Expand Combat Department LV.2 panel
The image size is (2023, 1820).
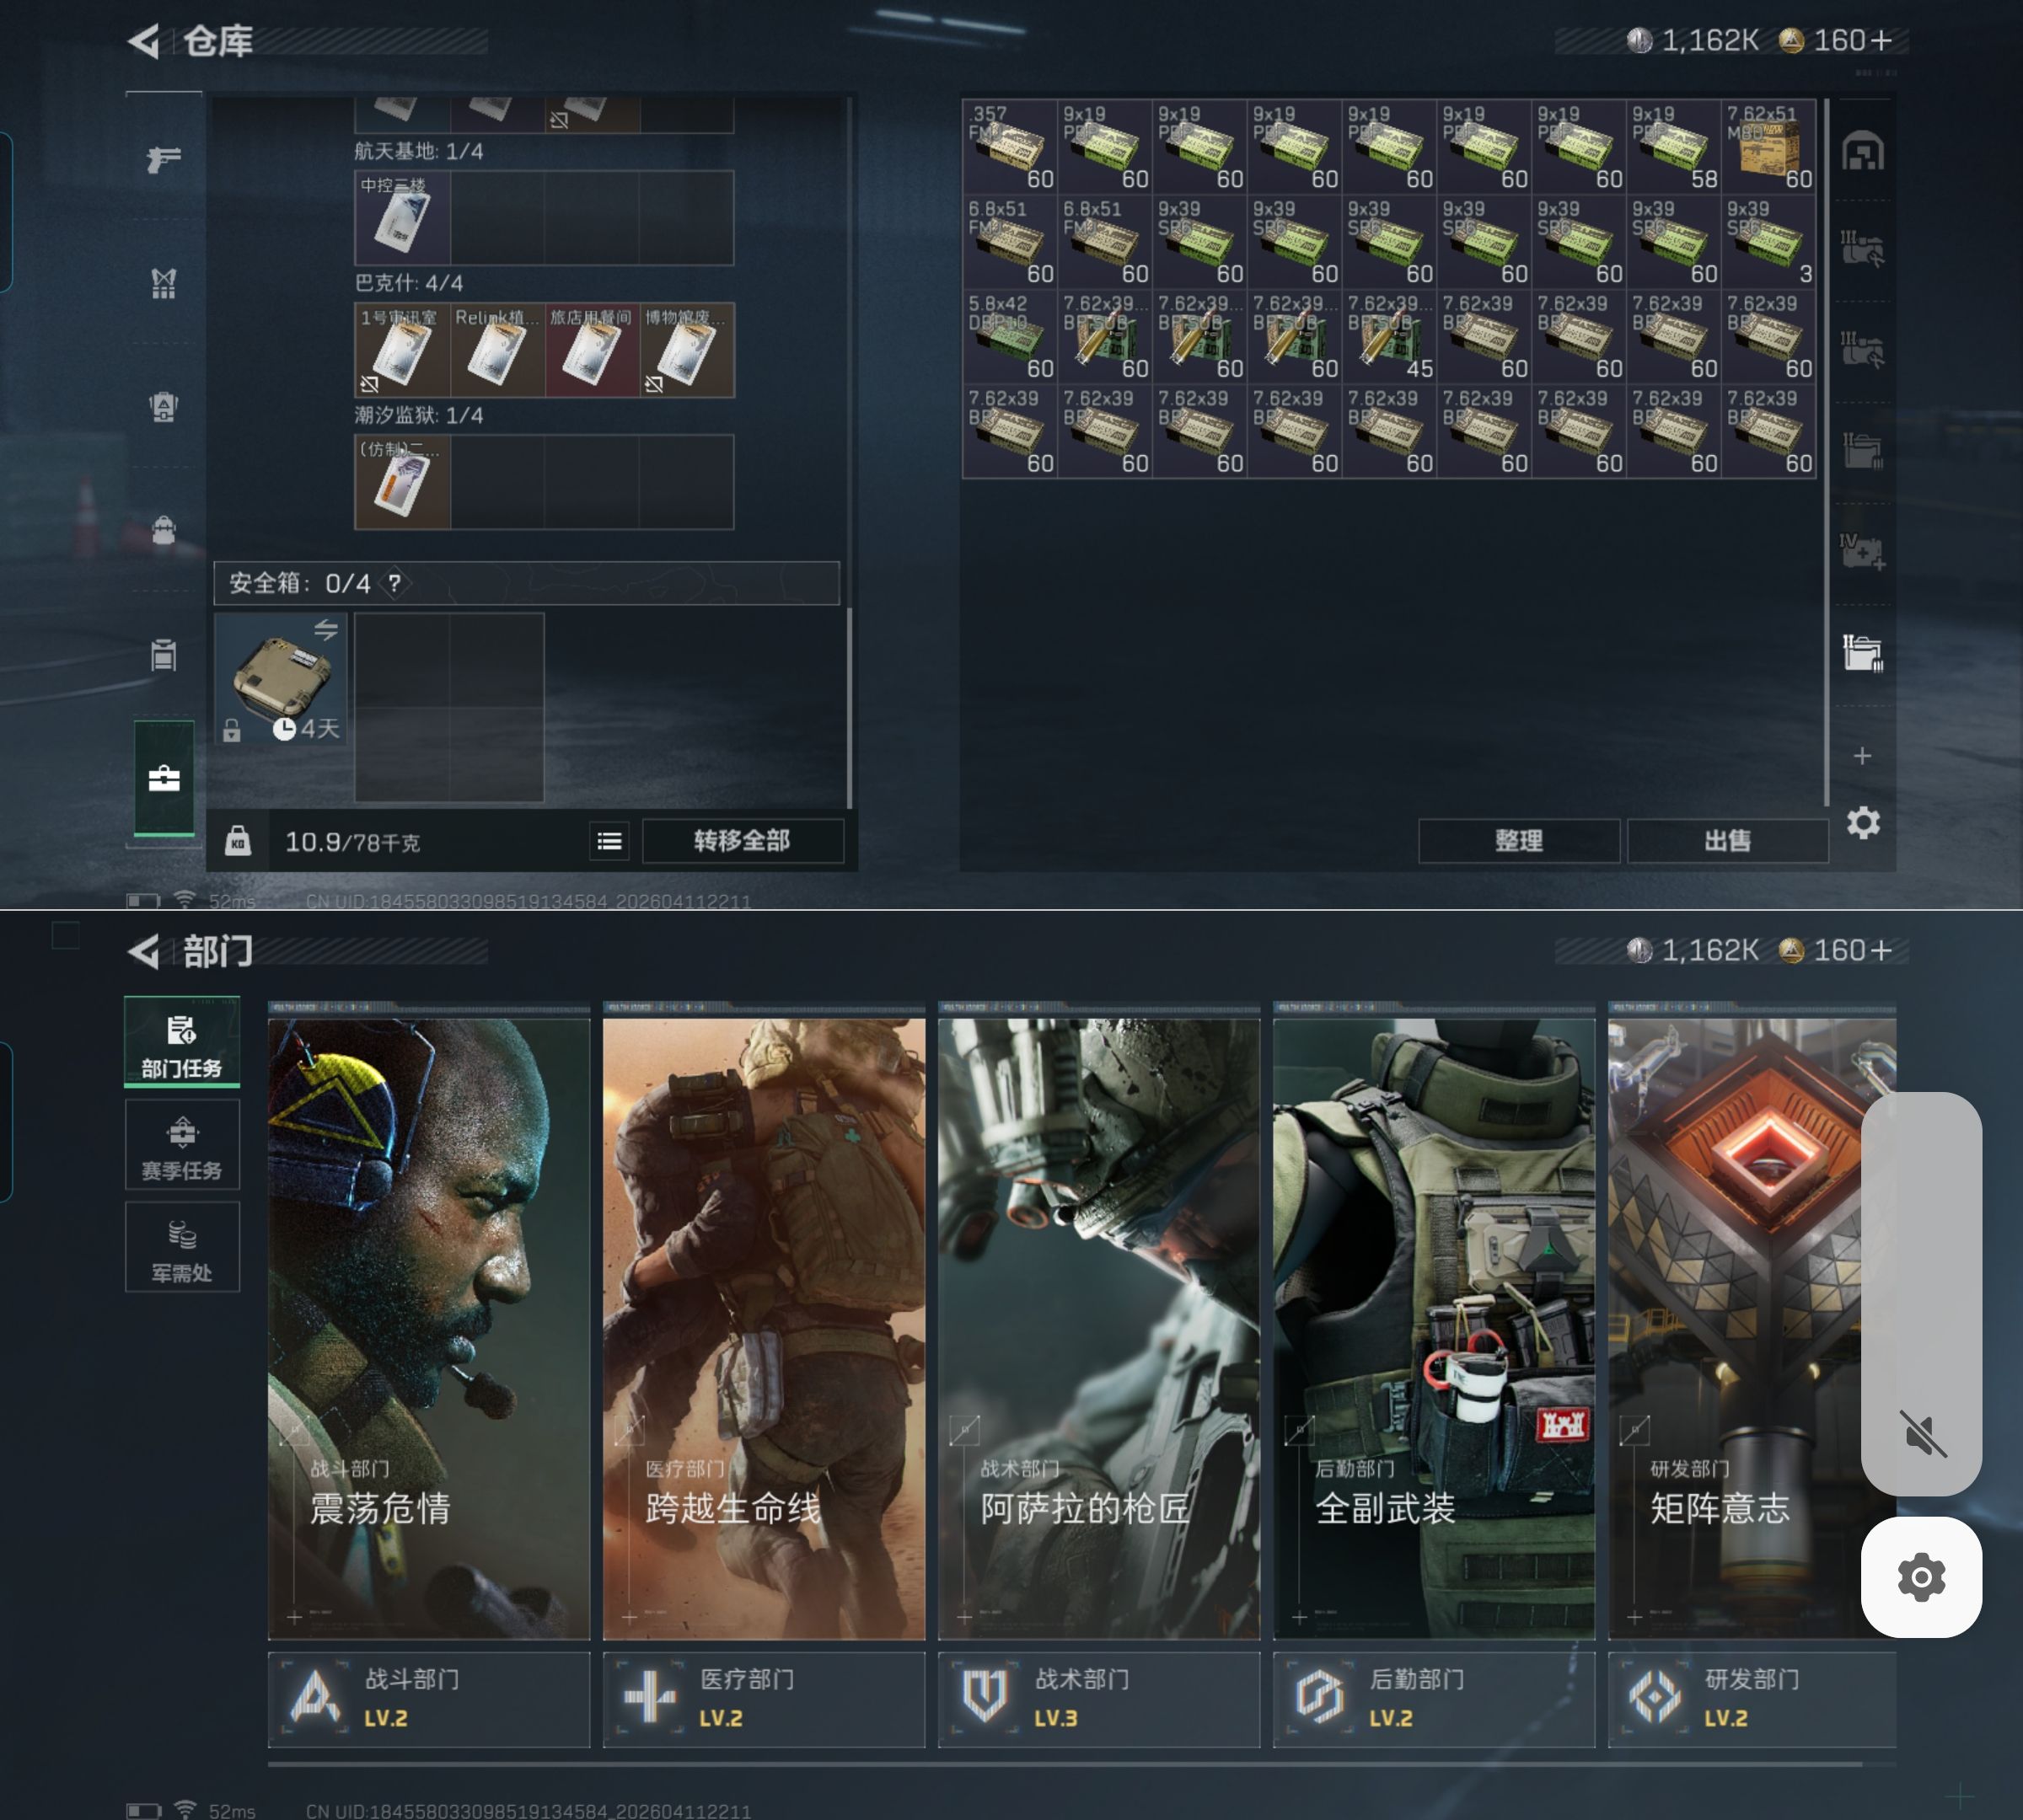(428, 1699)
